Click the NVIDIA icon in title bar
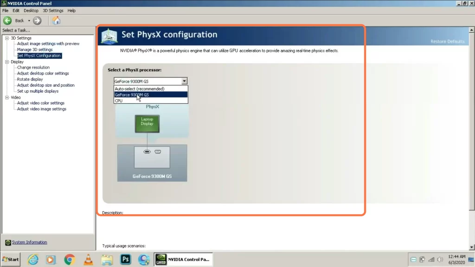The width and height of the screenshot is (475, 267). pyautogui.click(x=4, y=3)
